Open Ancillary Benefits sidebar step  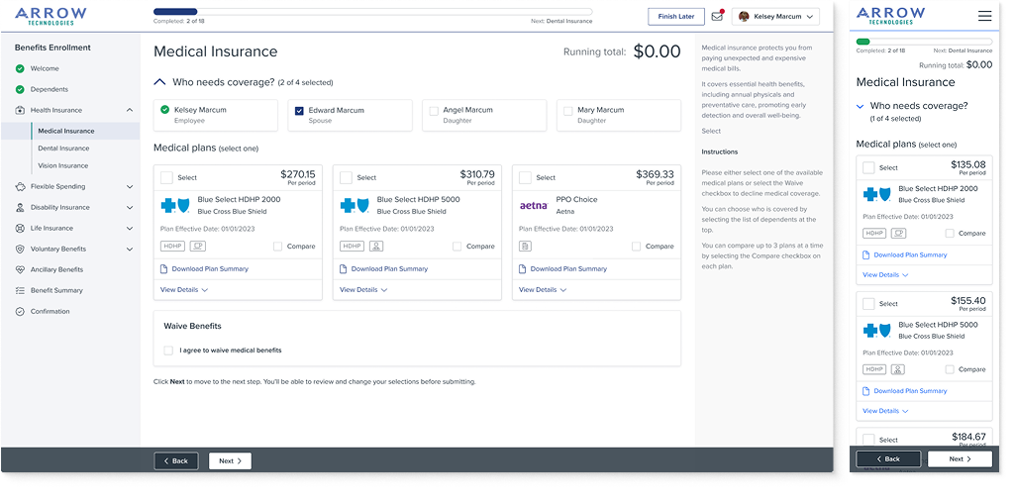pos(57,269)
